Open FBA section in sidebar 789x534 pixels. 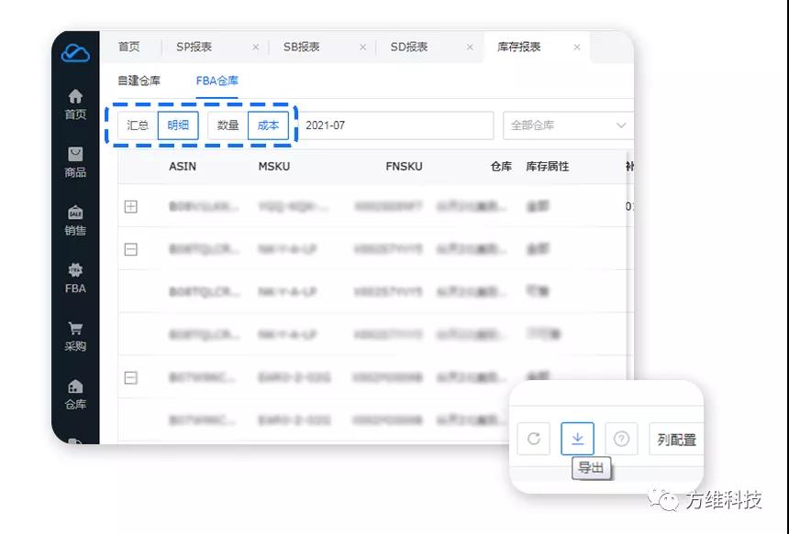(75, 278)
